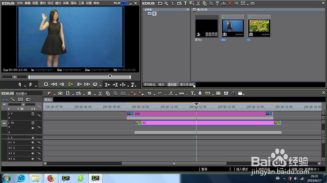The image size is (327, 183).
Task: Click the search magnifier icon in bin
Action: click(166, 3)
